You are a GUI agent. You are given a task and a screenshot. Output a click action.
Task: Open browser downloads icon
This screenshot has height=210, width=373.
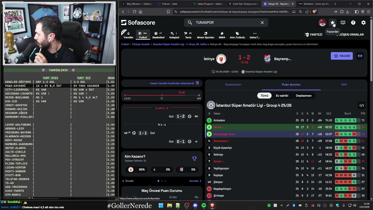tap(347, 12)
